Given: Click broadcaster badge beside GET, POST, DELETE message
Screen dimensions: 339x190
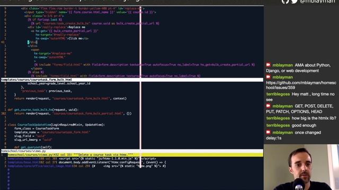Looking at the screenshot, I should coord(269,106).
